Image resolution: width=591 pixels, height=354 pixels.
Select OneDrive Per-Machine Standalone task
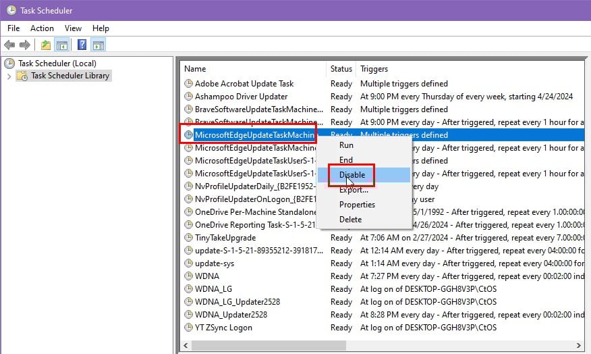tap(255, 211)
